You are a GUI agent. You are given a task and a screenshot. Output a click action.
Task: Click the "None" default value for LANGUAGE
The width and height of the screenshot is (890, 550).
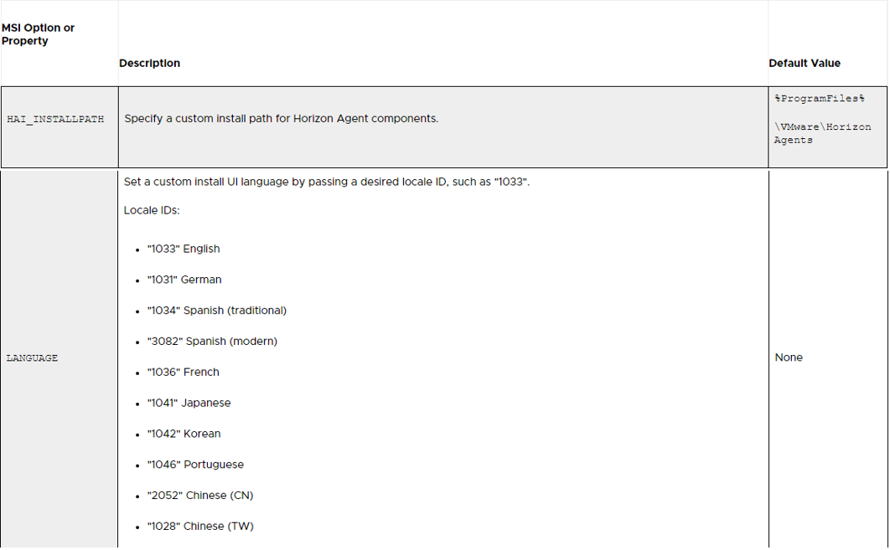[789, 357]
